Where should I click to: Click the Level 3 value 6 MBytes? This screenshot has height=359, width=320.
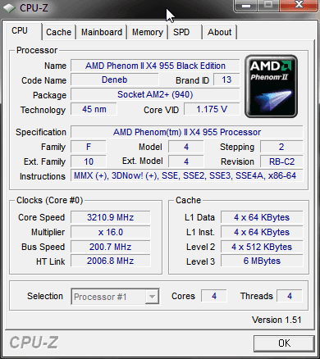[x=262, y=261]
